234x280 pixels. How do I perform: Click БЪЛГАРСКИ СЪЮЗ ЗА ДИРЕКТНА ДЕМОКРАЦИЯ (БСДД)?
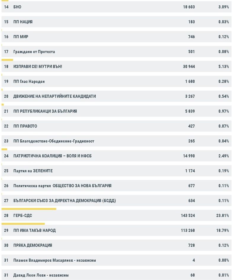[64, 201]
